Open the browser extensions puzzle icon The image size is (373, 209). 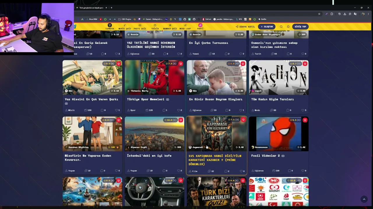[x=332, y=14]
